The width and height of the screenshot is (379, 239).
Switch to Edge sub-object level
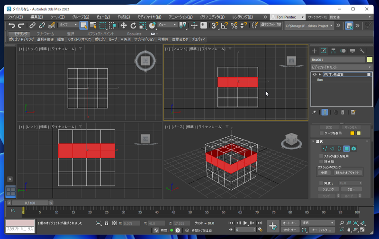(x=332, y=149)
